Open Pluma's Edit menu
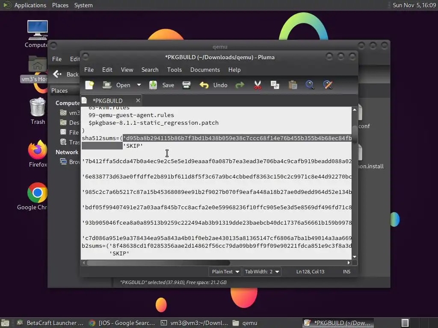Screen dimensions: 438x328 click(107, 70)
